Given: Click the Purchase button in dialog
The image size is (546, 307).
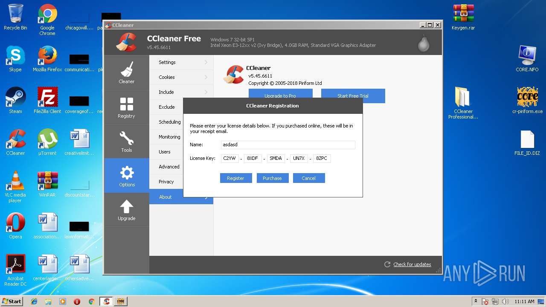Looking at the screenshot, I should 273,178.
